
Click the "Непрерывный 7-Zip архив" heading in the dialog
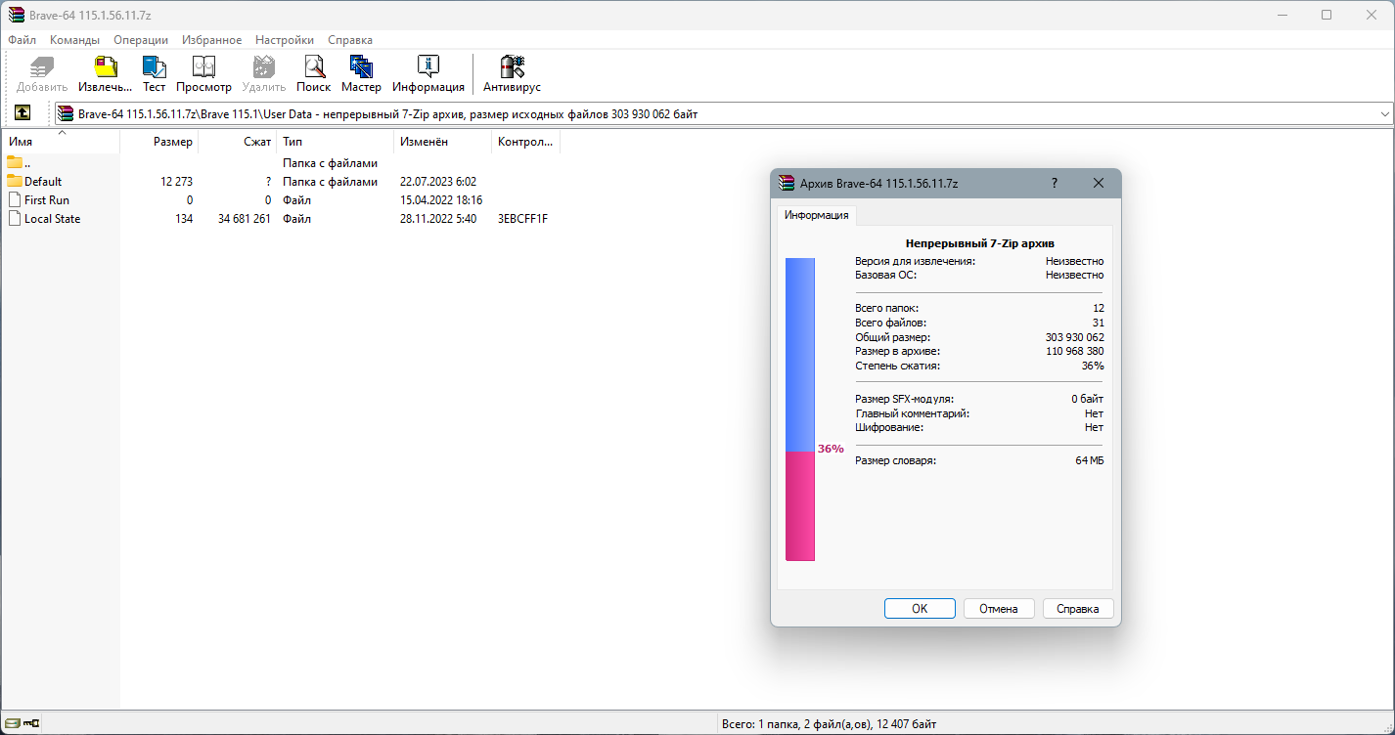[x=979, y=243]
